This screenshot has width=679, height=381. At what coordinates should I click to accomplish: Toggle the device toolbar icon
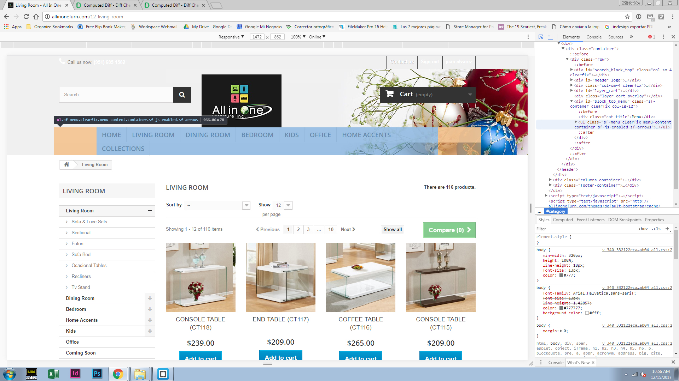click(x=550, y=37)
